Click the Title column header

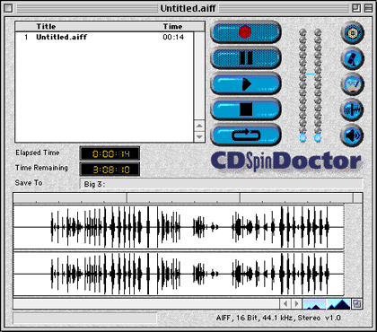pyautogui.click(x=46, y=26)
